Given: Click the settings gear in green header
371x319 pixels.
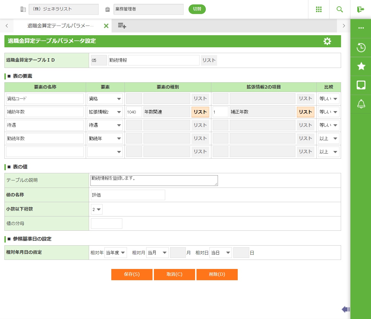Looking at the screenshot, I should 327,41.
